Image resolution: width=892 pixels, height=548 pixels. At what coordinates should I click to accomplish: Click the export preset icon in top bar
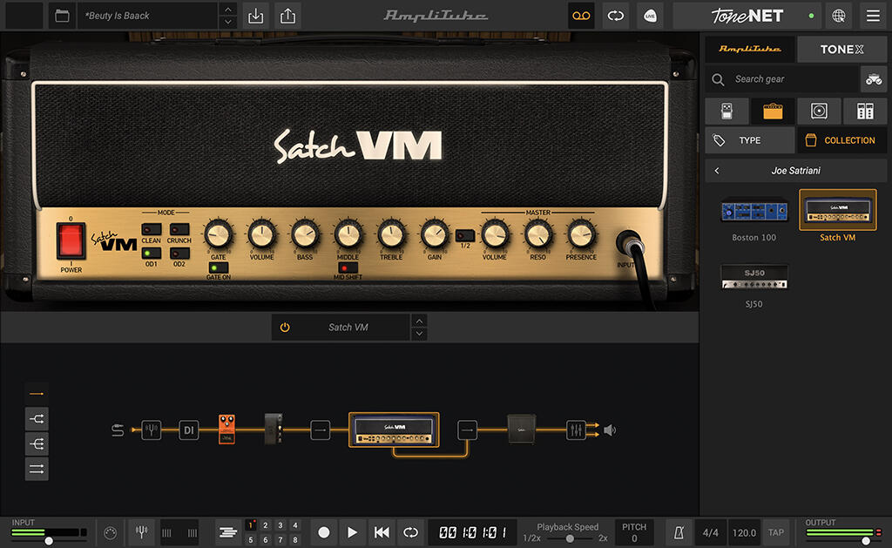[x=287, y=16]
